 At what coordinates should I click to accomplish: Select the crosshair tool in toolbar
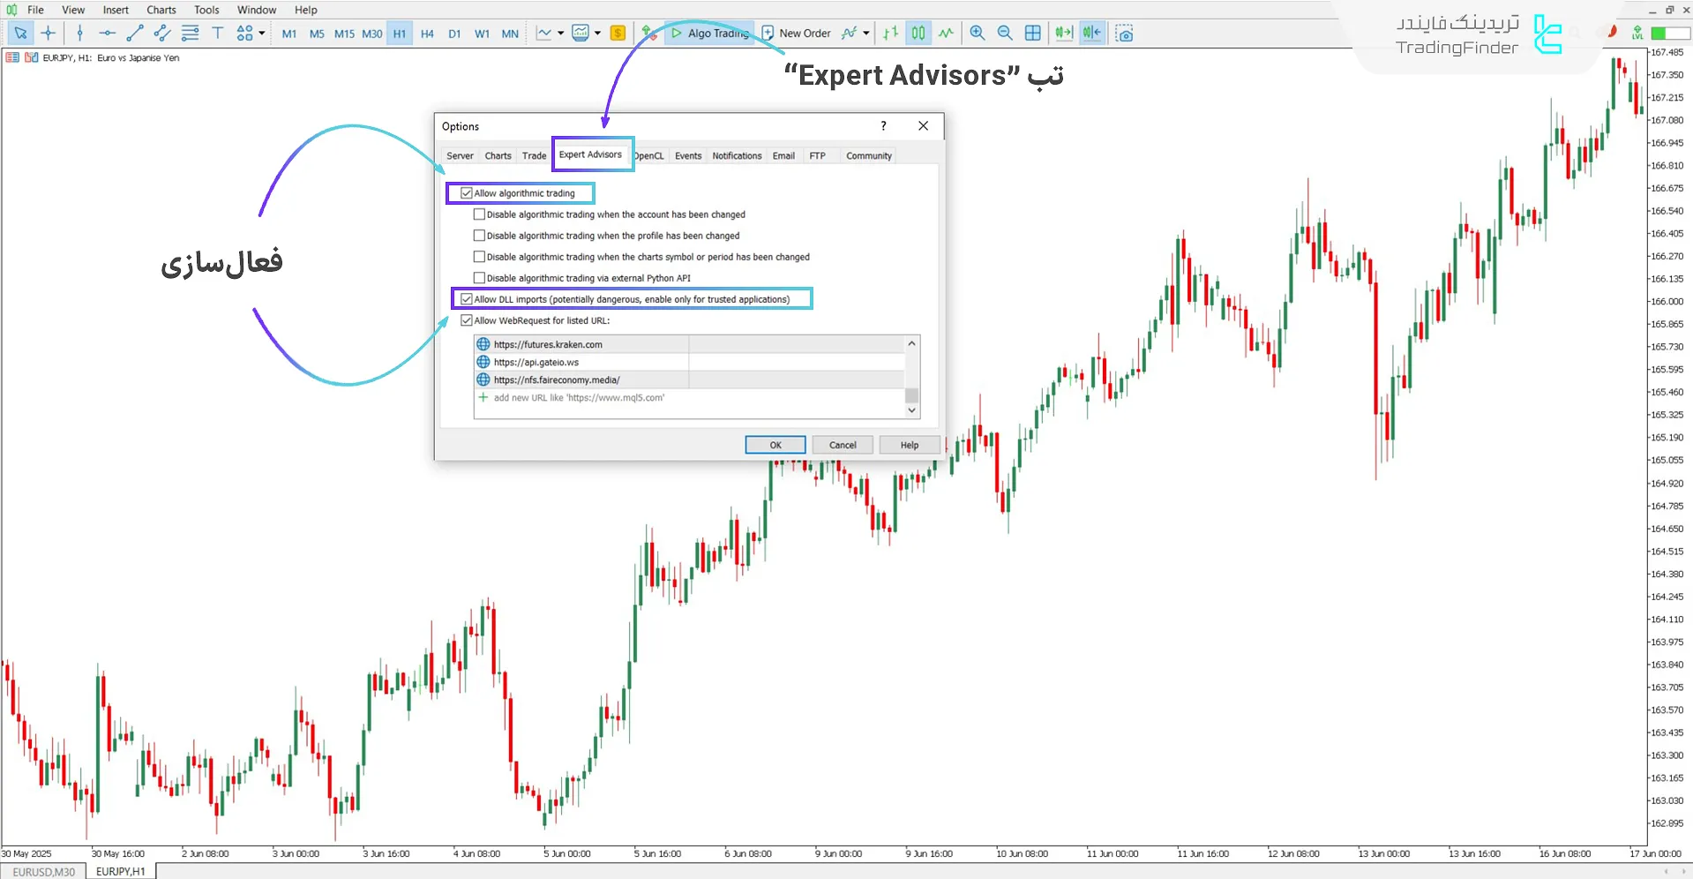(49, 34)
